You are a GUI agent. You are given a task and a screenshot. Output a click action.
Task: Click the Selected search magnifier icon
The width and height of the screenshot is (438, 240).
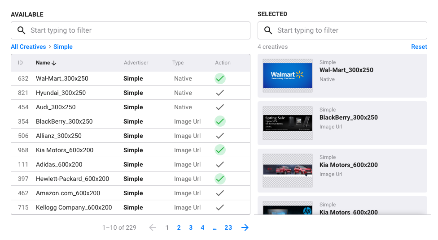(x=268, y=30)
